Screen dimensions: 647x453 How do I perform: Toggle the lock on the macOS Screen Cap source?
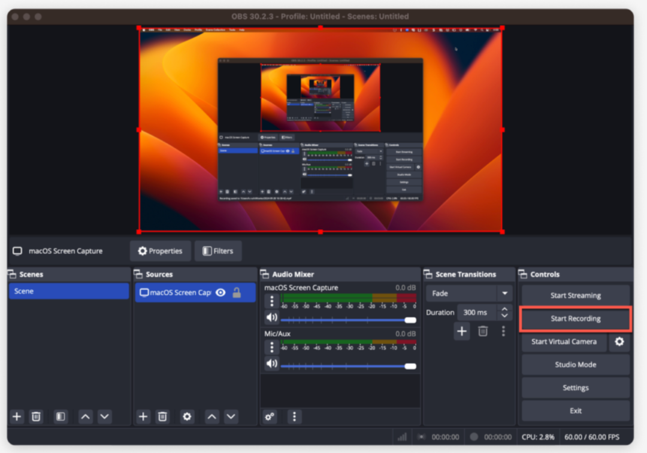(237, 292)
